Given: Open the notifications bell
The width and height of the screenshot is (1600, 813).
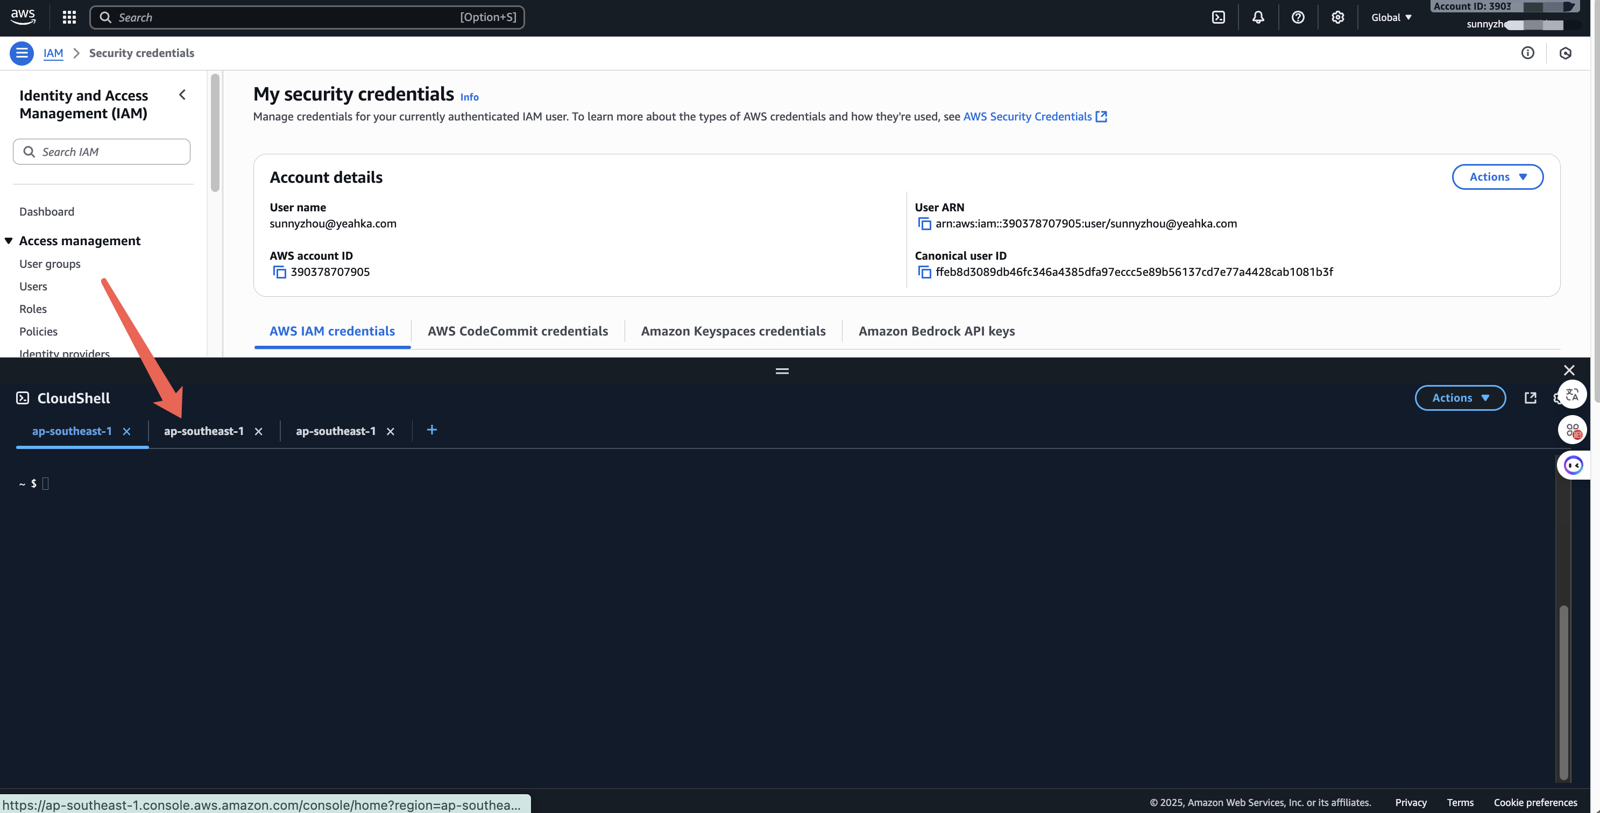Looking at the screenshot, I should [x=1258, y=17].
